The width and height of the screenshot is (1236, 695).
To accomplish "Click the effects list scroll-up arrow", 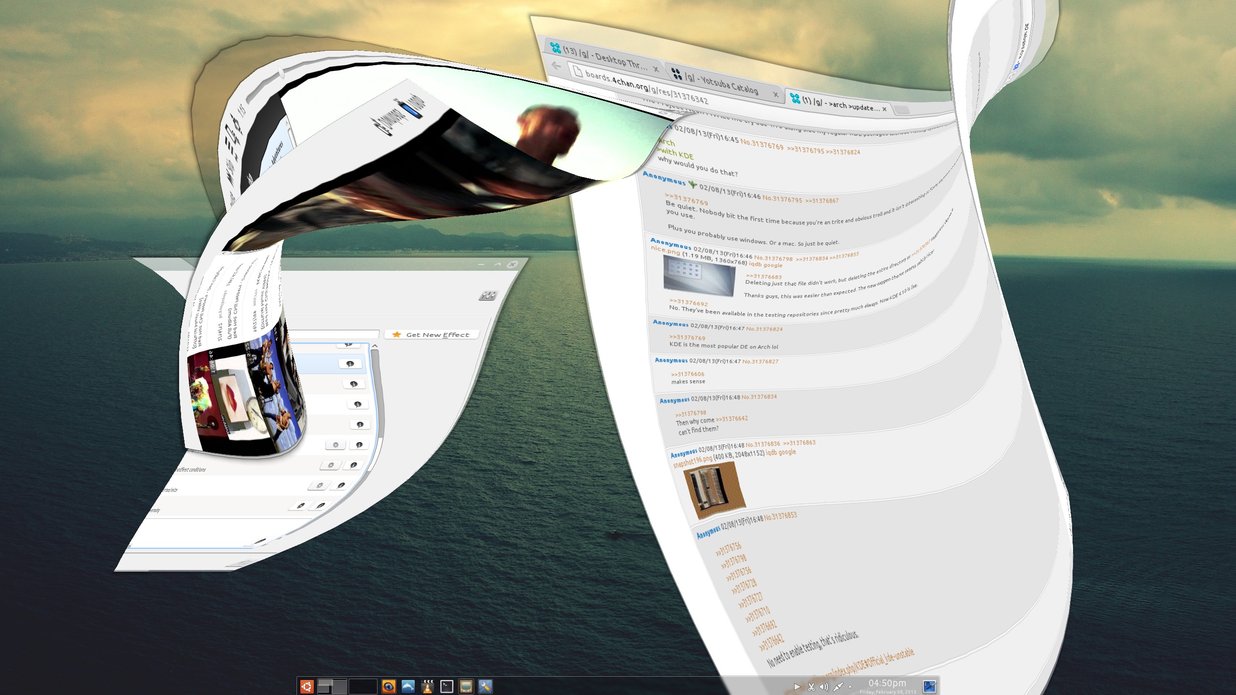I will tap(375, 346).
